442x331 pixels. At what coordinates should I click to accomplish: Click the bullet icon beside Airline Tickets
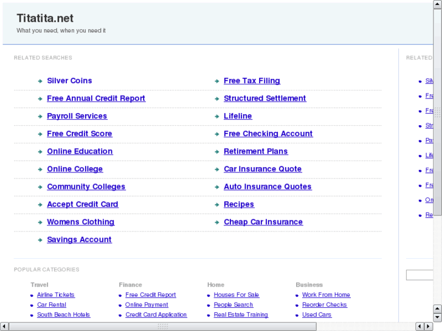click(32, 295)
